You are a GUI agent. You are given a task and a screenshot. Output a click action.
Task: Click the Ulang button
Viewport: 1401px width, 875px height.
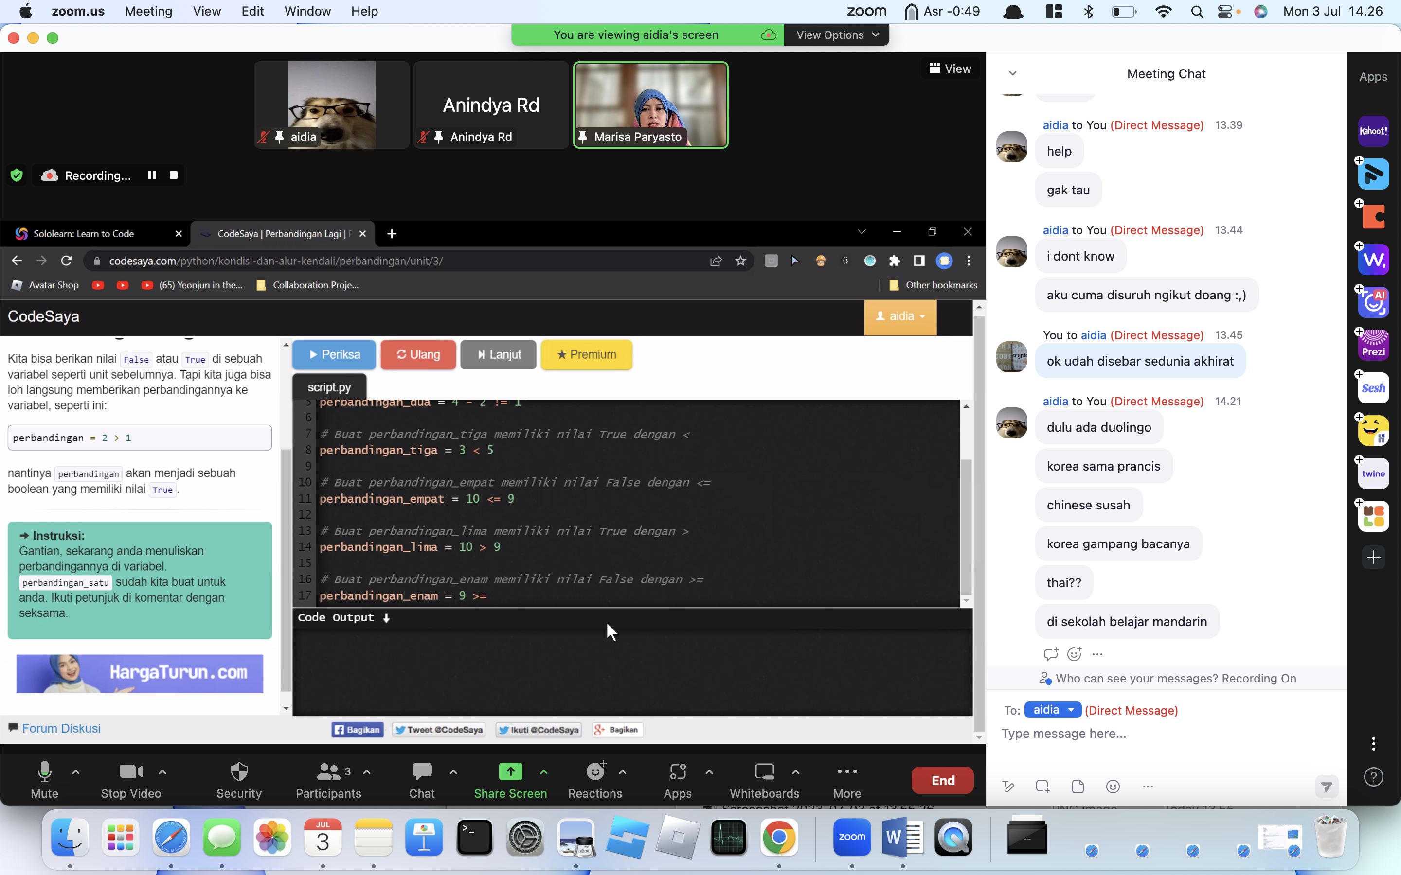(x=418, y=354)
